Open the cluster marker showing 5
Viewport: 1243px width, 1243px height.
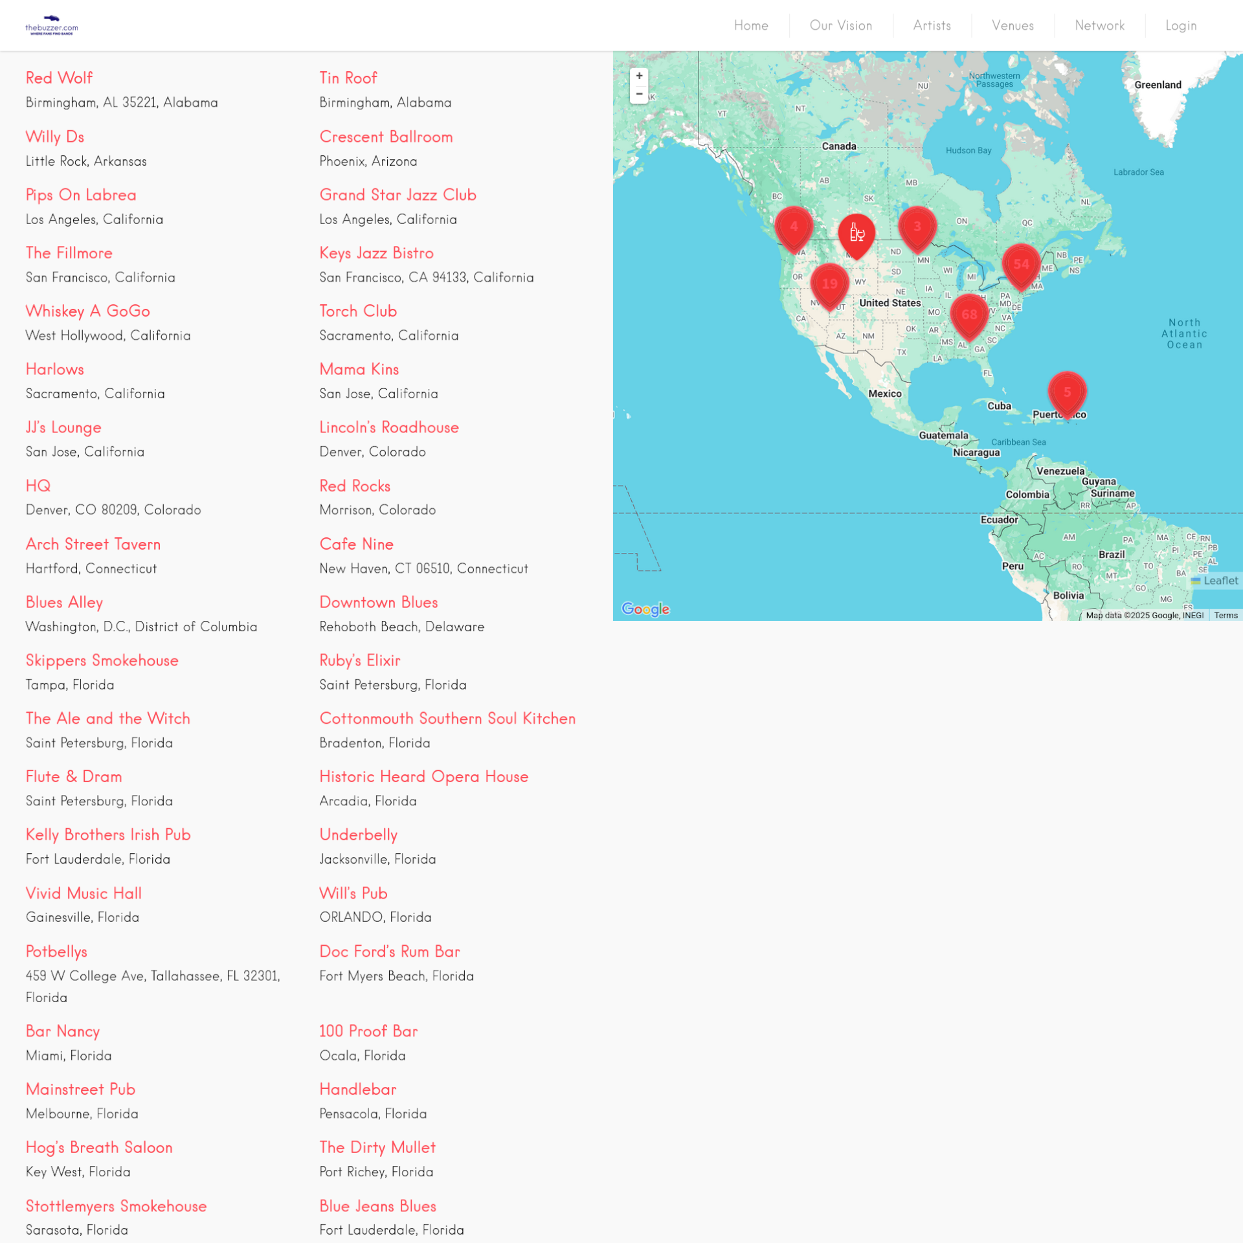(1067, 395)
